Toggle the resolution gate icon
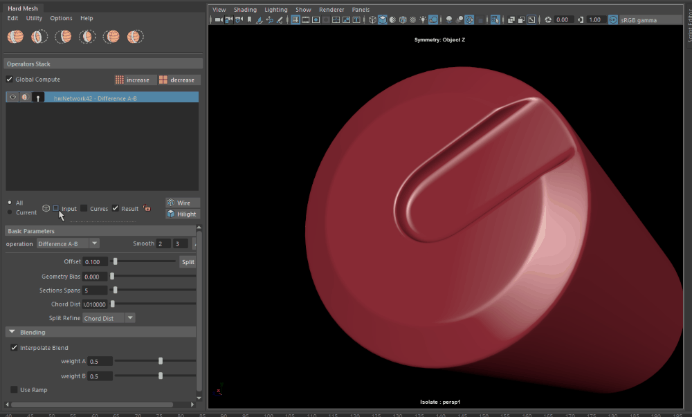 click(x=316, y=20)
